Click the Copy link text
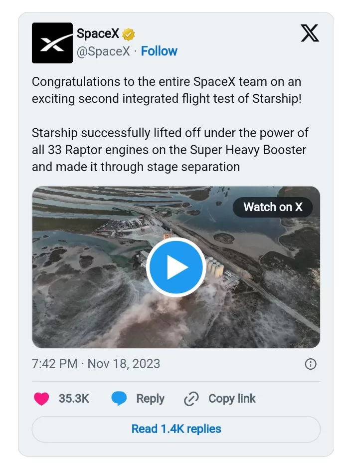 (x=232, y=399)
